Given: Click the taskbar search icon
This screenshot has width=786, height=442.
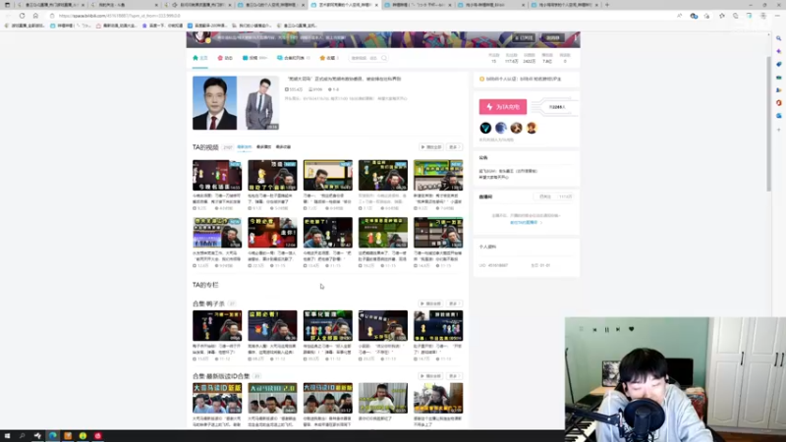Looking at the screenshot, I should coord(22,435).
